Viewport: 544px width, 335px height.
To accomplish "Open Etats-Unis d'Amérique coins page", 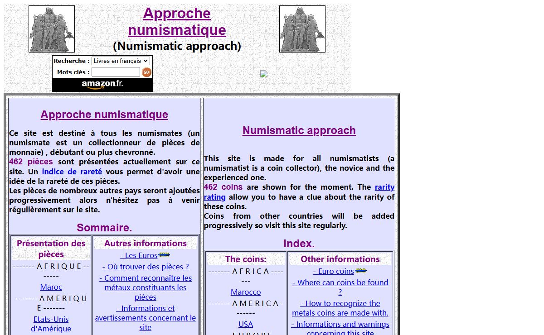I will coord(51,324).
